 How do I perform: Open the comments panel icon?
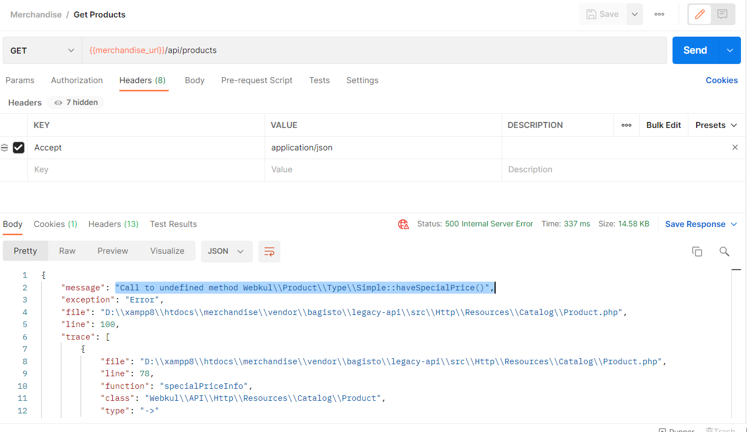[x=722, y=14]
